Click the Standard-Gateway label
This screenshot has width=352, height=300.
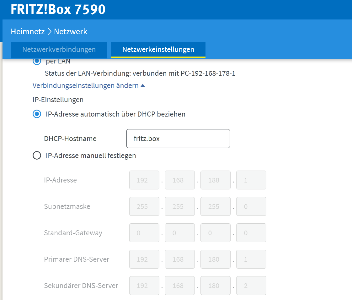pos(73,233)
